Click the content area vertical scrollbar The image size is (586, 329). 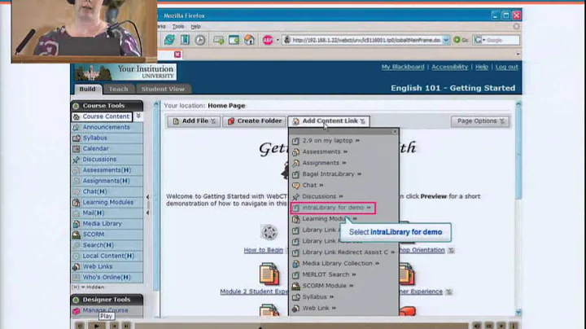518,208
